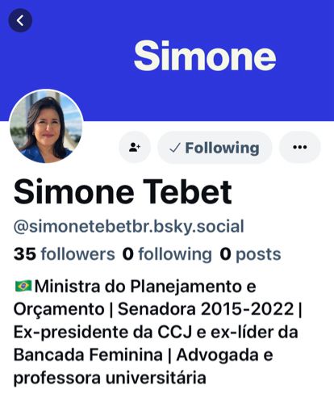View the 0 following list
The width and height of the screenshot is (334, 398).
click(167, 254)
